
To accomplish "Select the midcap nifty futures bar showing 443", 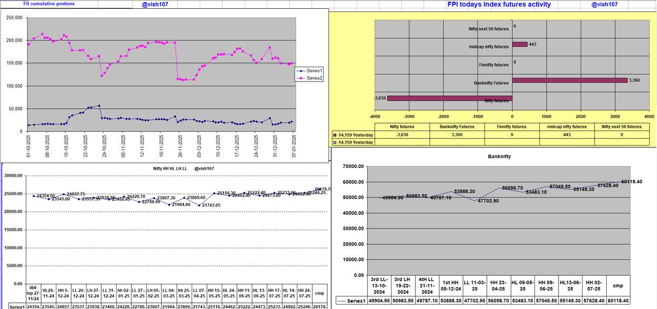I will (520, 44).
